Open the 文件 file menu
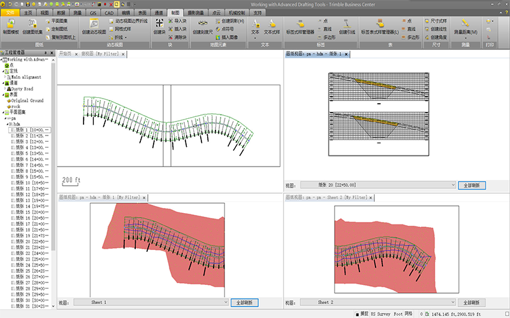Image resolution: width=510 pixels, height=318 pixels. pos(10,13)
